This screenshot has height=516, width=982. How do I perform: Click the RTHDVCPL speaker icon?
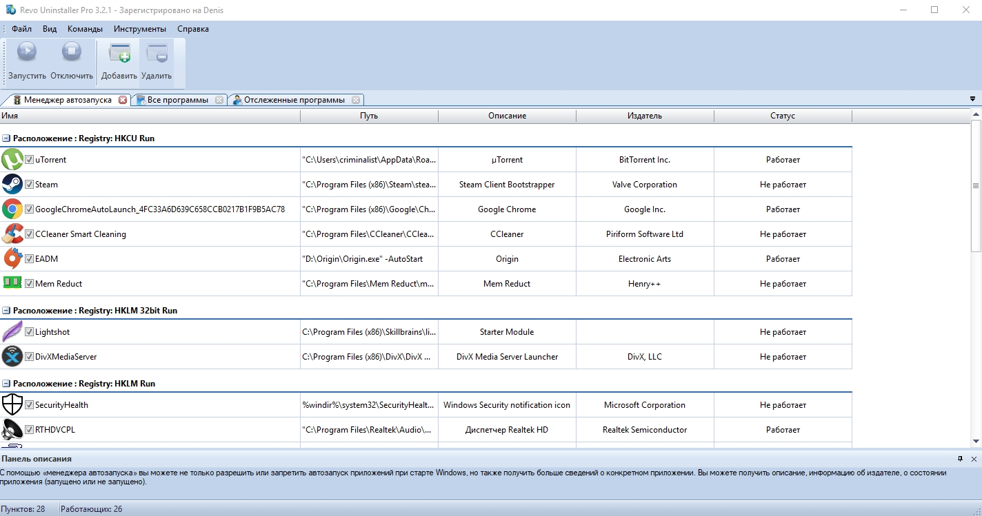click(x=12, y=430)
